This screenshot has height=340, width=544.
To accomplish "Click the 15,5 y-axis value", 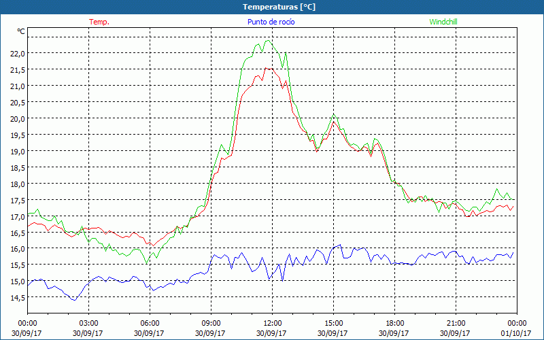I will tap(18, 265).
